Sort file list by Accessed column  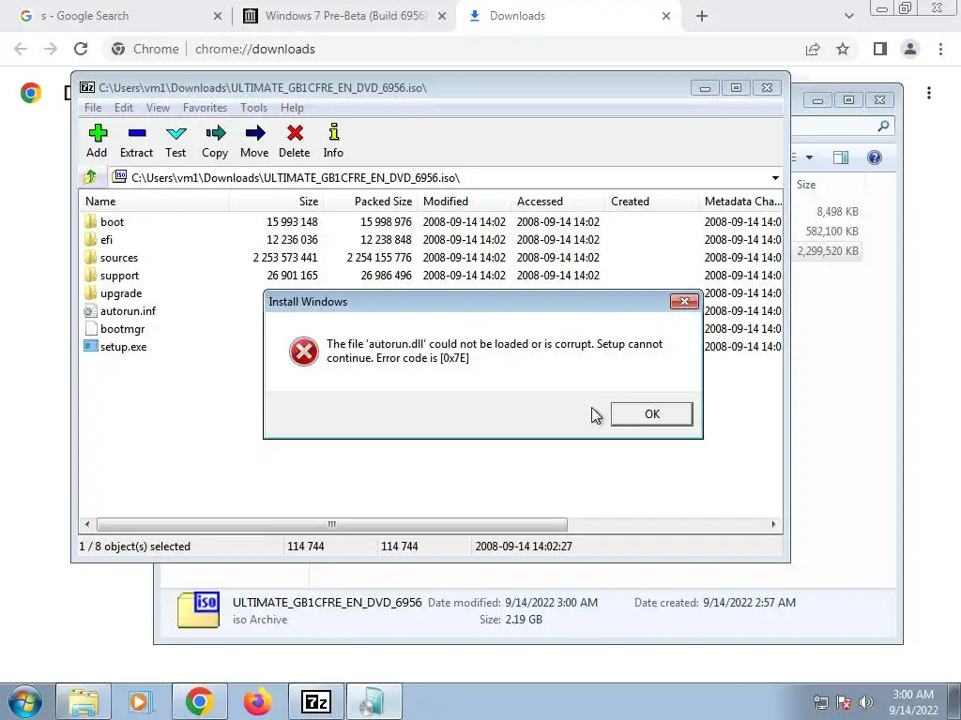557,201
